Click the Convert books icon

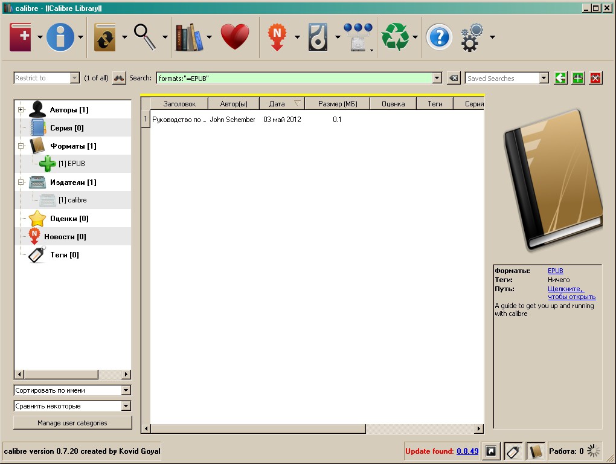(x=105, y=37)
